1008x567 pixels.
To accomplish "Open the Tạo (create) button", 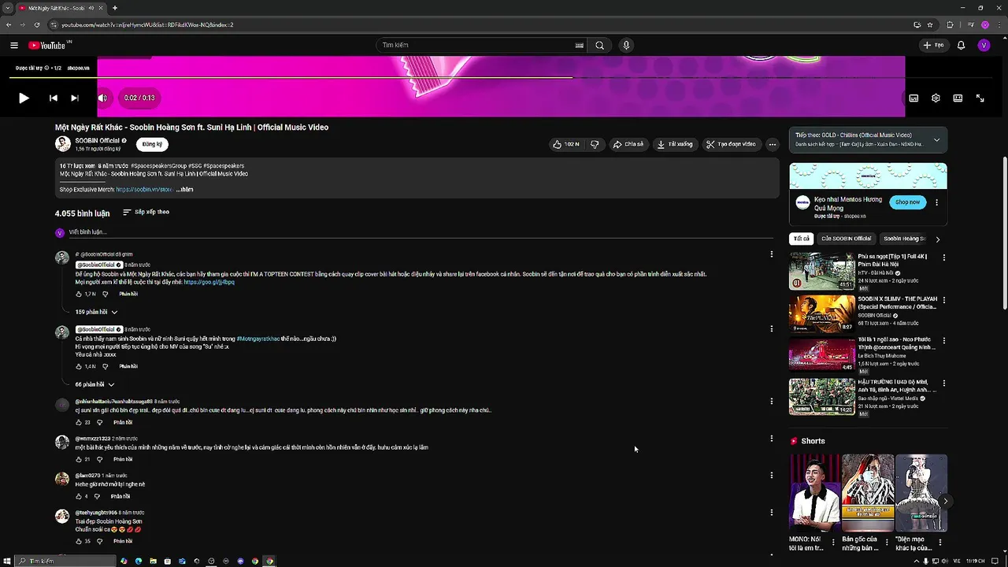I will pos(933,45).
